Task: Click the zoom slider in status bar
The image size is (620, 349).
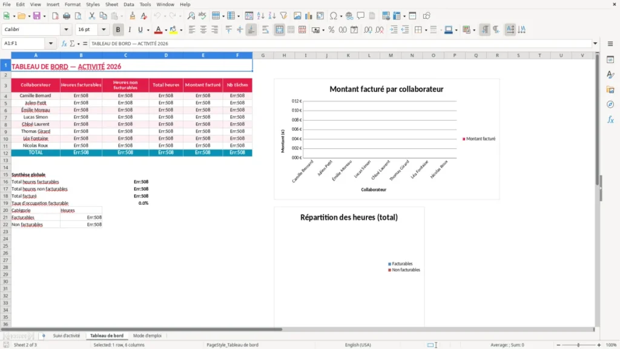Action: [578, 345]
